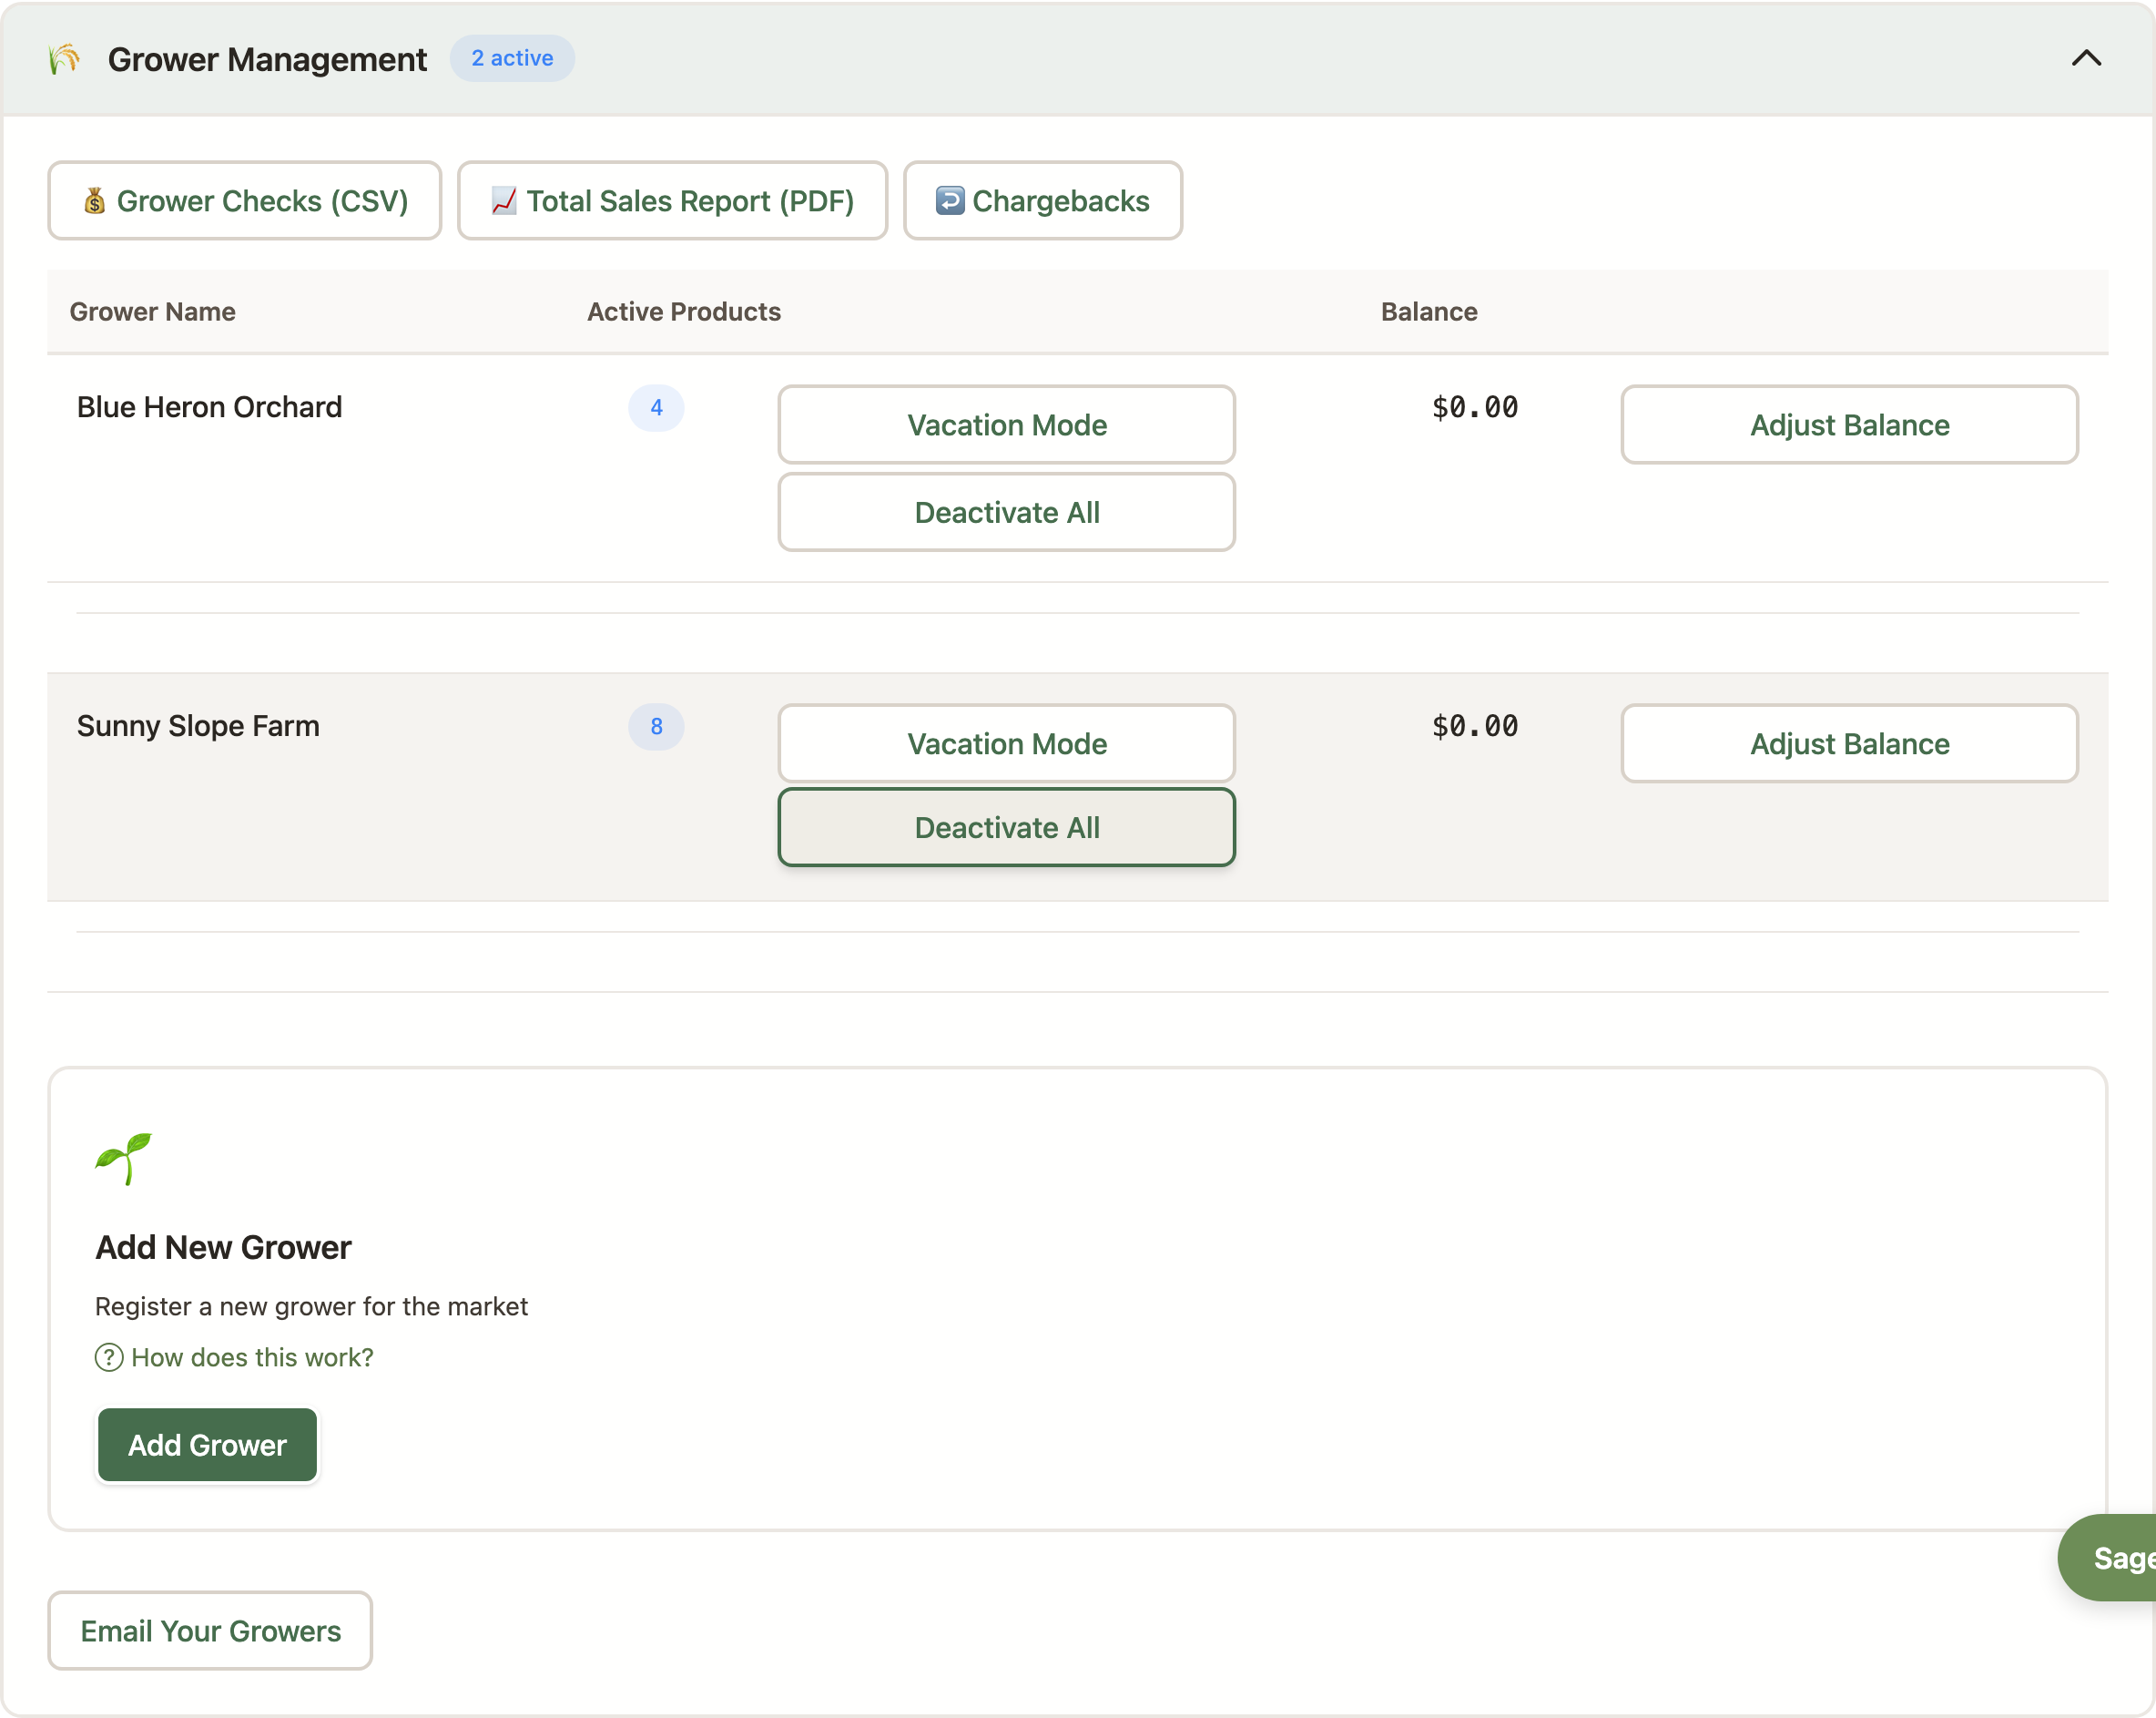
Task: Click the Sunny Slope Farm grower name
Action: click(x=198, y=726)
